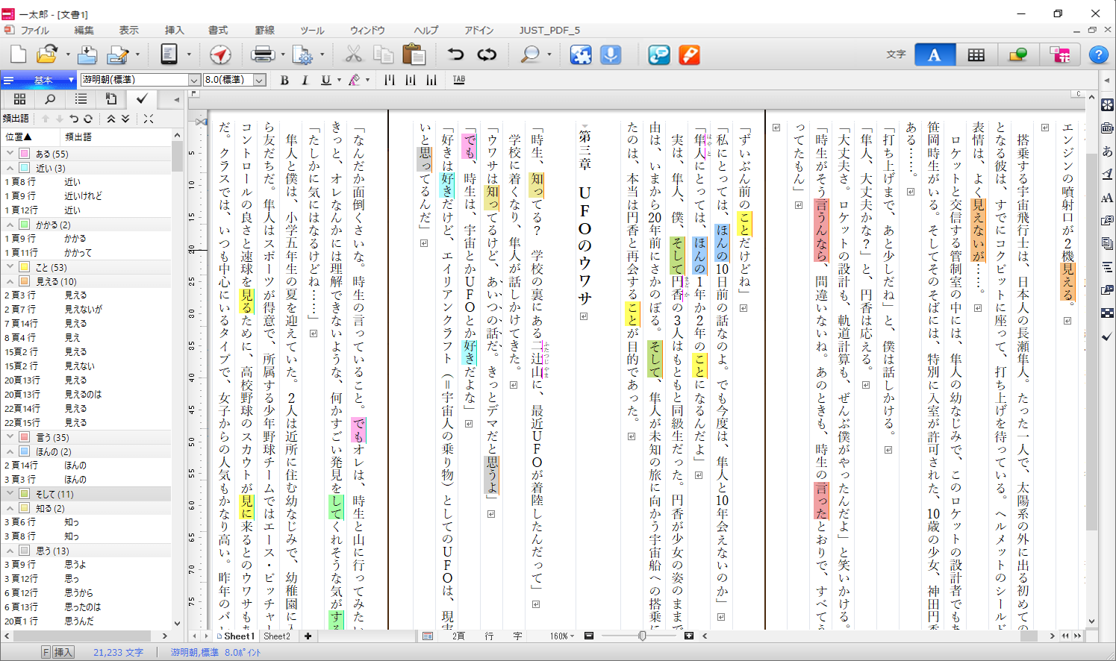Toggle bold formatting button
Screen dimensions: 1116x661
point(284,80)
